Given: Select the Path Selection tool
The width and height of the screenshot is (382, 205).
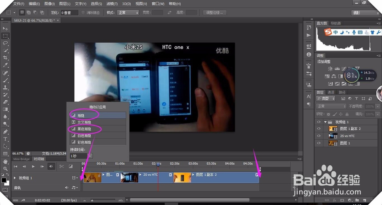Looking at the screenshot, I should pyautogui.click(x=5, y=146).
